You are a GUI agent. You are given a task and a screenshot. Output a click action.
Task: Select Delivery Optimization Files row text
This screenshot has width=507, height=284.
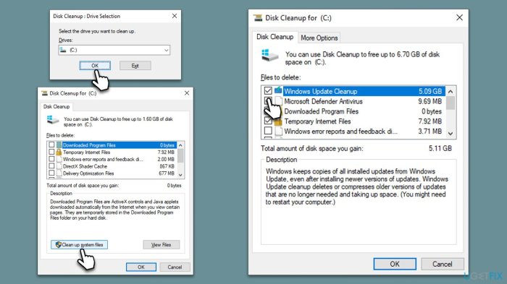(x=88, y=173)
